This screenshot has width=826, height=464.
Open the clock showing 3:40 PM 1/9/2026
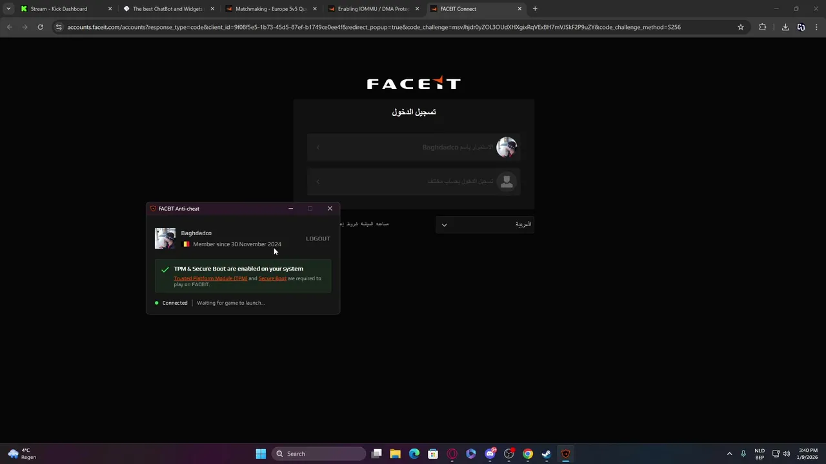808,454
